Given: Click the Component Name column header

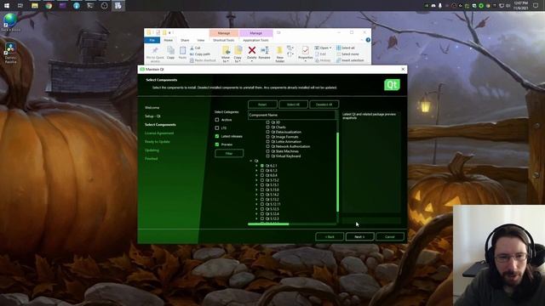Looking at the screenshot, I should [x=291, y=115].
